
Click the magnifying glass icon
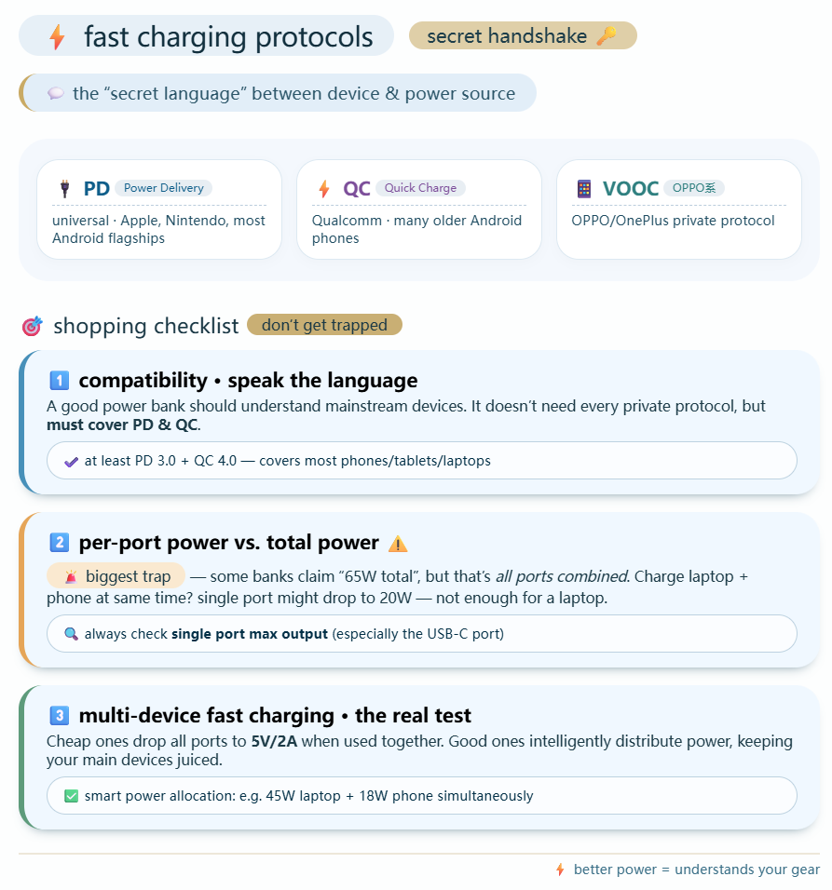pyautogui.click(x=71, y=634)
